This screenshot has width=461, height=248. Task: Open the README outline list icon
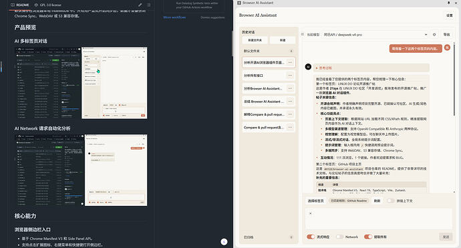click(149, 5)
